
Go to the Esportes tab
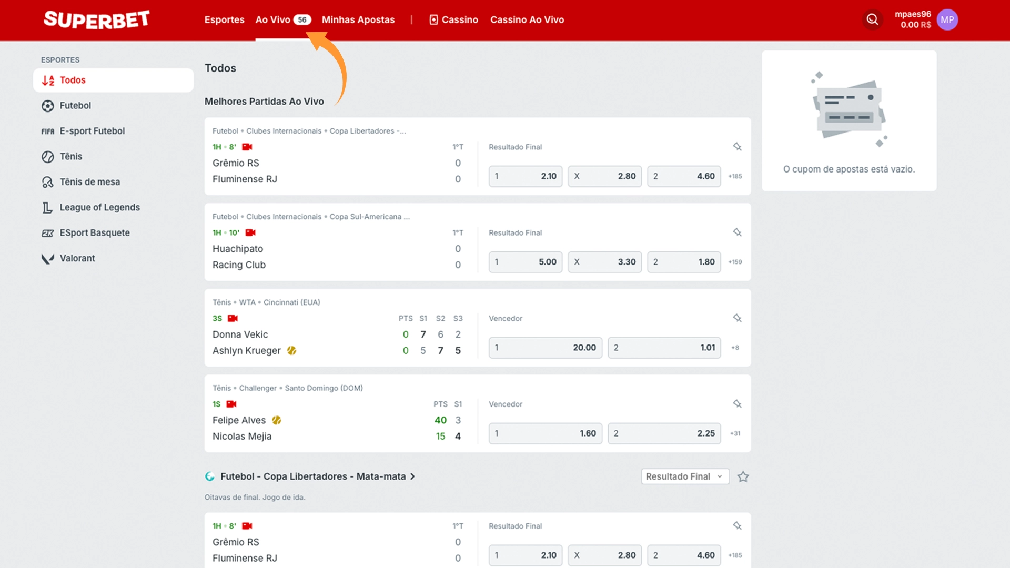(225, 19)
